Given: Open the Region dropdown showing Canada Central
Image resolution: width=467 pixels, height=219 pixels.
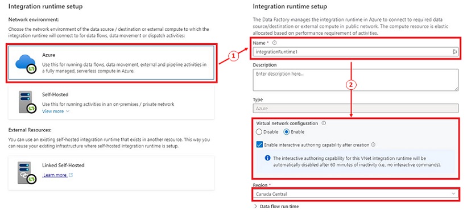Looking at the screenshot, I should click(356, 194).
